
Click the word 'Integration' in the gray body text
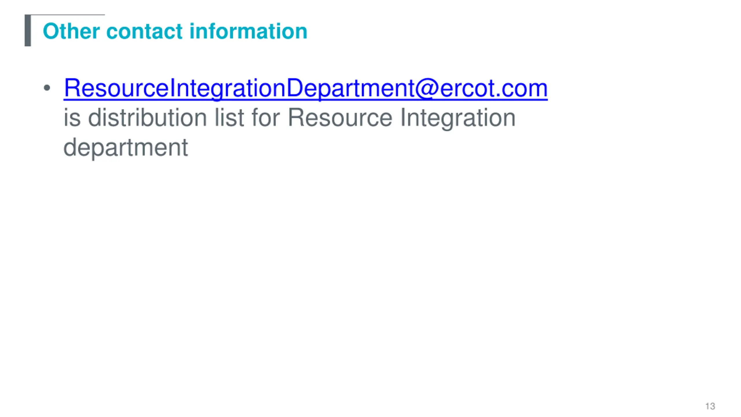coord(458,118)
